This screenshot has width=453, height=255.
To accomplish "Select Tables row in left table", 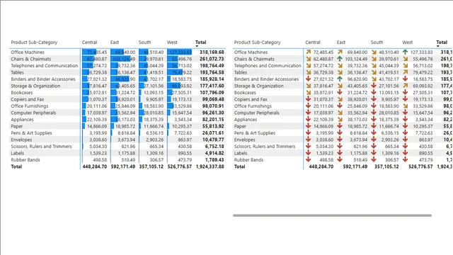I will (17, 72).
